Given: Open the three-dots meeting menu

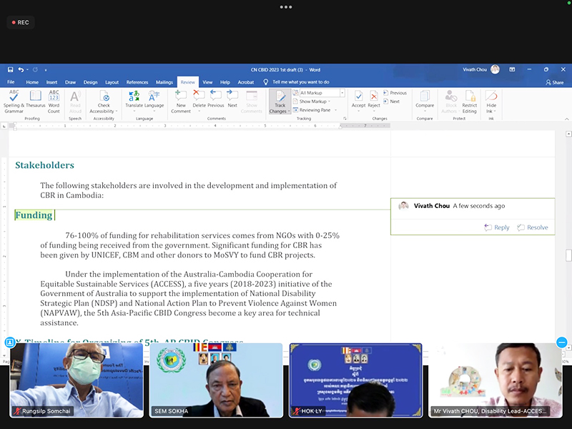Looking at the screenshot, I should pyautogui.click(x=285, y=7).
